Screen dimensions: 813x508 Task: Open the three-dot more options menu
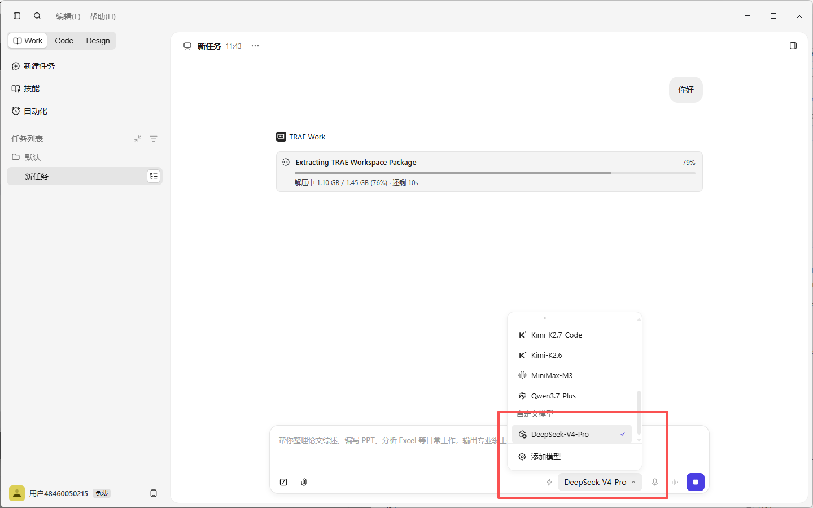coord(255,46)
